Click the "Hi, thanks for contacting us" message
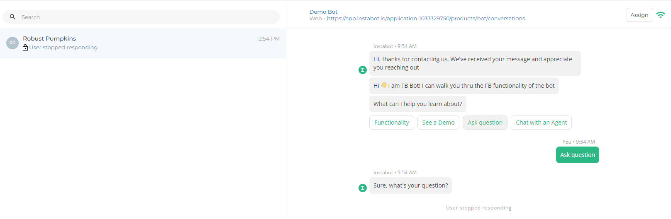Screen dimensions: 671x219 [x=475, y=63]
